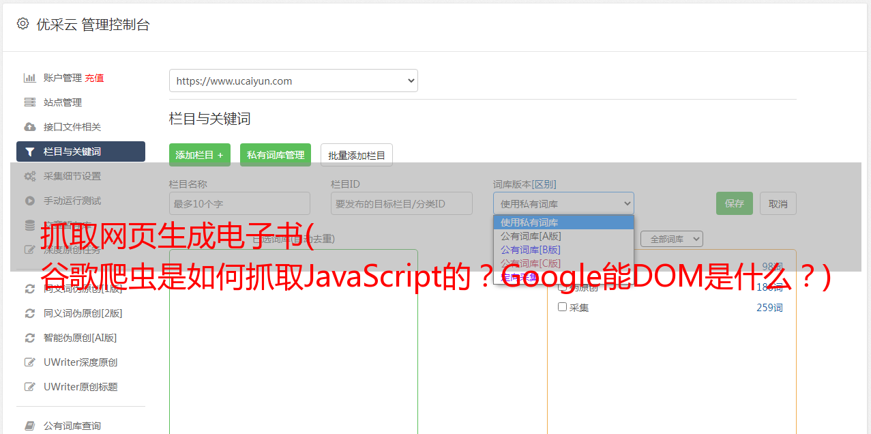Click the 公有词库查询 book icon
The height and width of the screenshot is (434, 871).
point(29,426)
